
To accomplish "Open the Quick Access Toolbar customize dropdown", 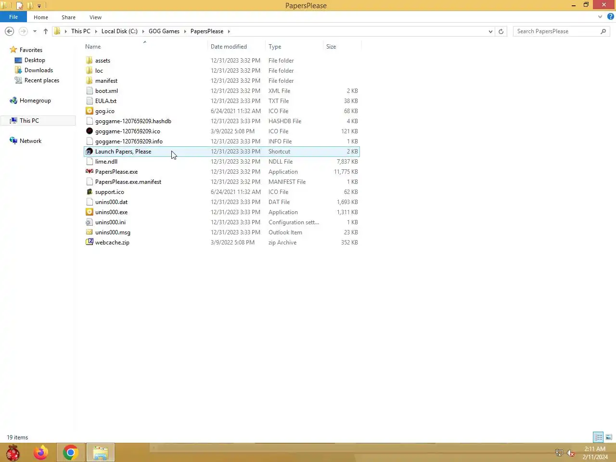I will (x=39, y=6).
